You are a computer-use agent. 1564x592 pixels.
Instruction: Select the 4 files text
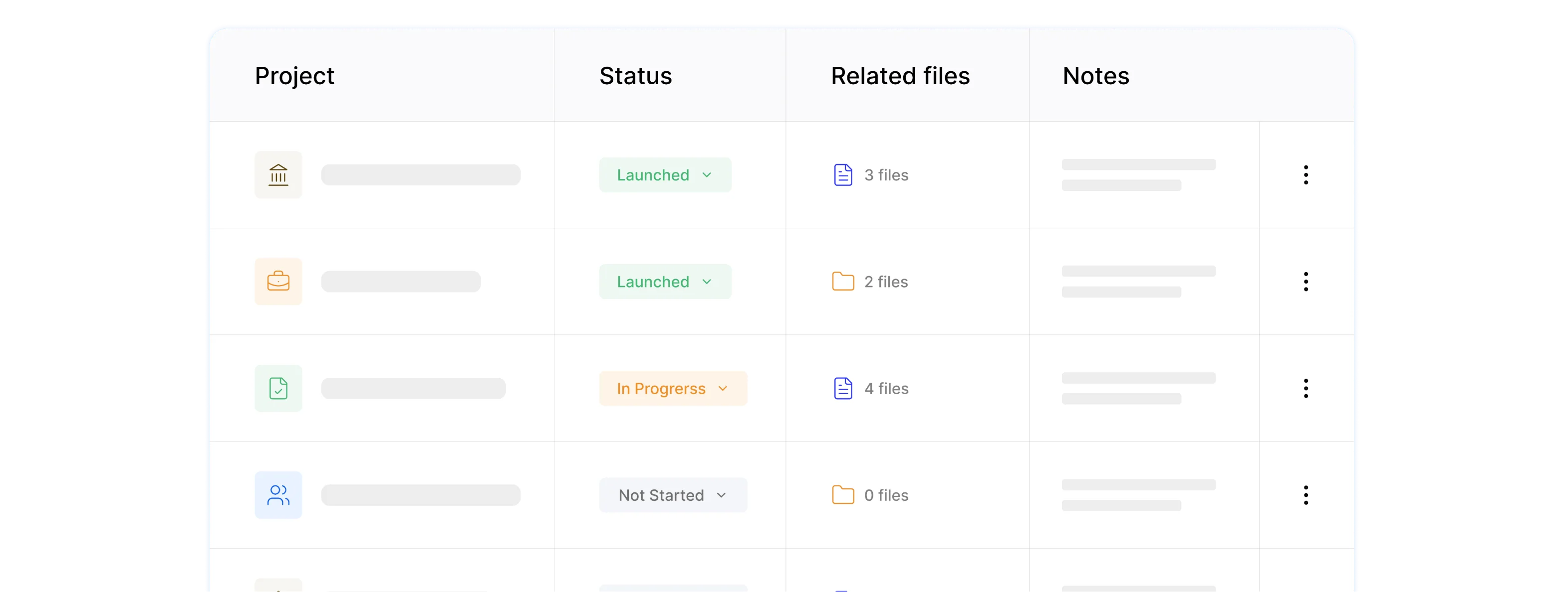(x=886, y=388)
